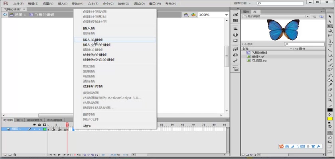Click the New Layer icon in the timeline

[4, 155]
